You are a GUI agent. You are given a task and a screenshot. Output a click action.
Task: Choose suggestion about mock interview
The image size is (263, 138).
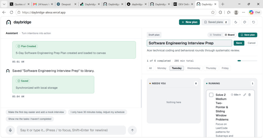point(36,112)
